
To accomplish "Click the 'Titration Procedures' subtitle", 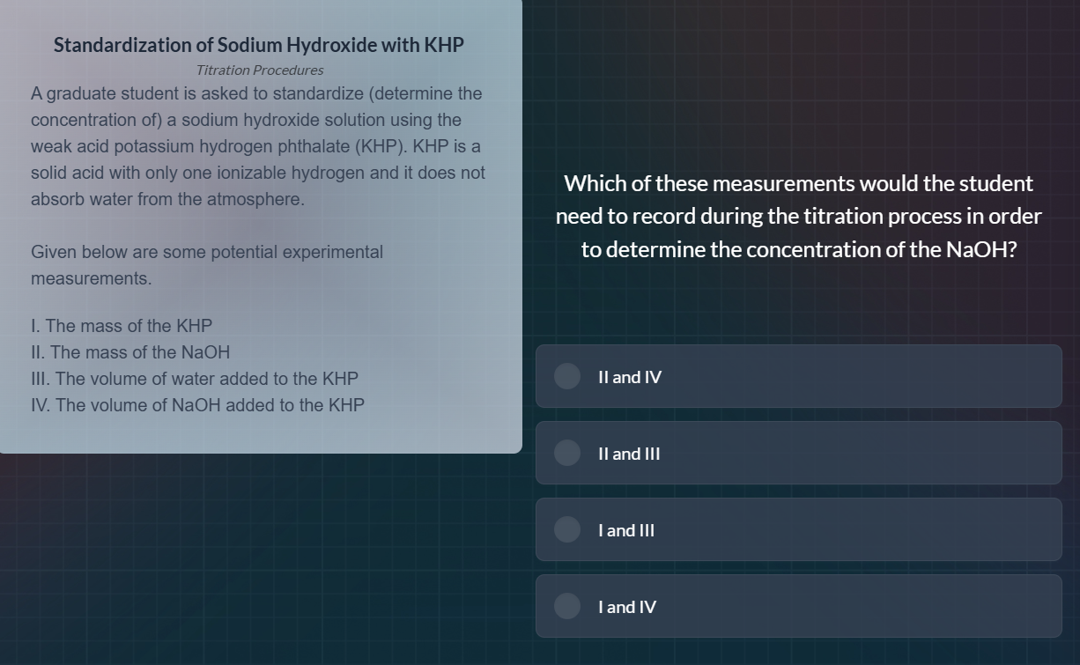I will (259, 70).
